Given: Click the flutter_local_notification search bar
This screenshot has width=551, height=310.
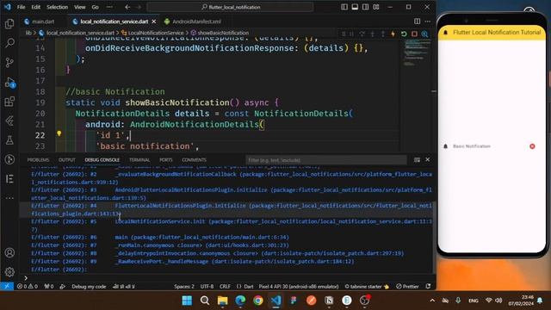Looking at the screenshot, I should coord(230,7).
